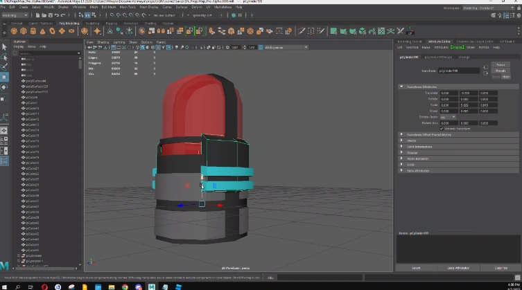Switch to the Sculpting shelf tab
Viewport: 522px width, 290px height.
[92, 23]
